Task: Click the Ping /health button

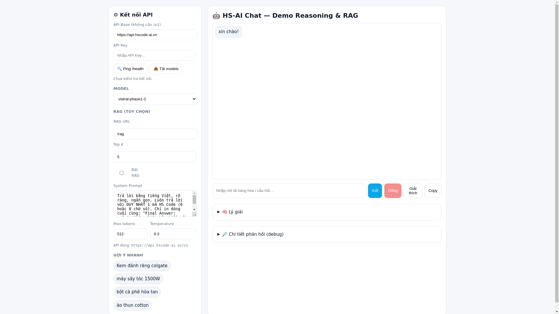Action: point(130,69)
